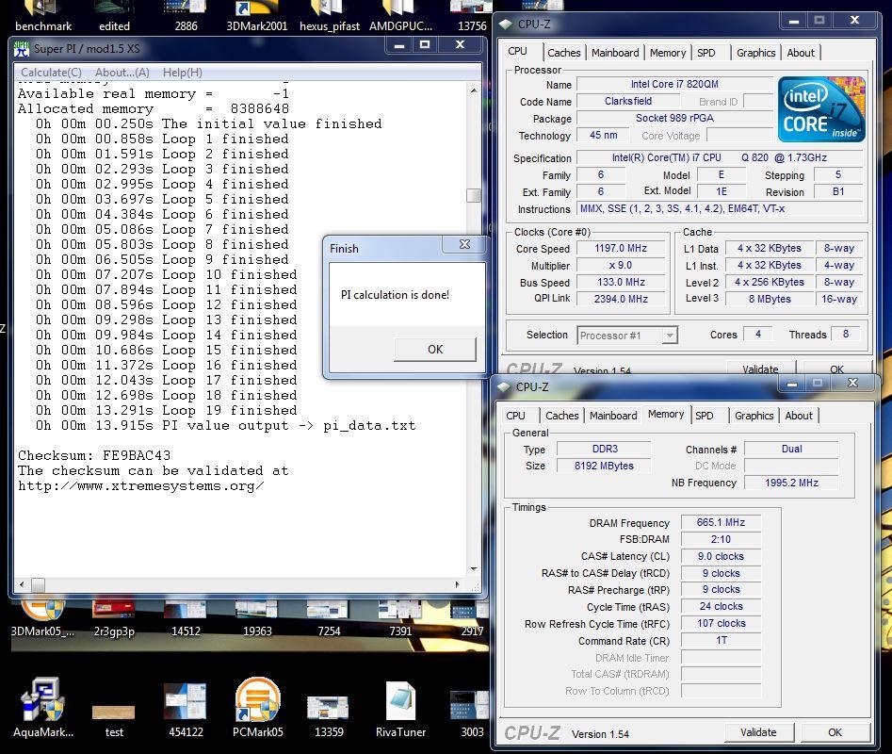Click the horizontal scrollbar thumb in Super PI
892x754 pixels.
(38, 584)
